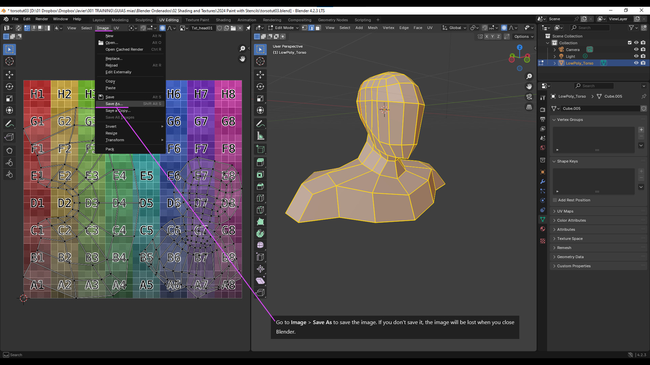Enable Add Rest Position checkbox
This screenshot has height=365, width=650.
[x=555, y=200]
